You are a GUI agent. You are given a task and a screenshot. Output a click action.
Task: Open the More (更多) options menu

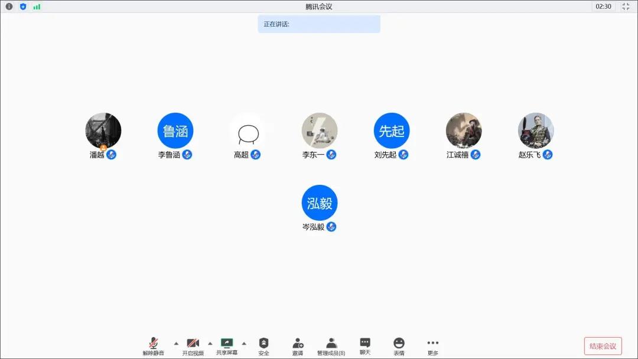click(433, 345)
